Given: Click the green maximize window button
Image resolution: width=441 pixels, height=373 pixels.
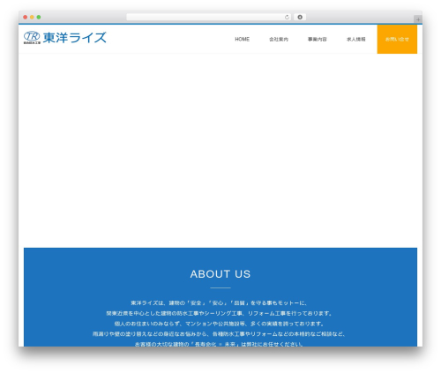Looking at the screenshot, I should pos(39,18).
